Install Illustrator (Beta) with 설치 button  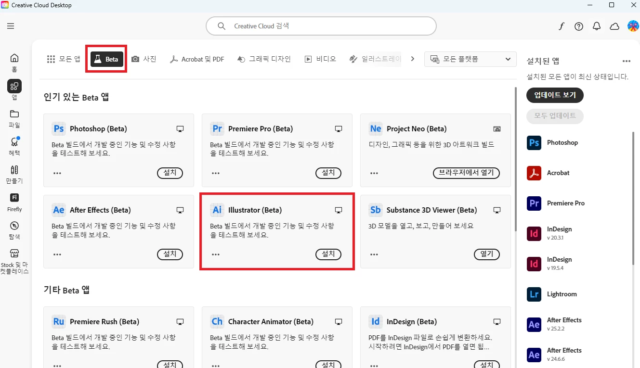point(328,254)
